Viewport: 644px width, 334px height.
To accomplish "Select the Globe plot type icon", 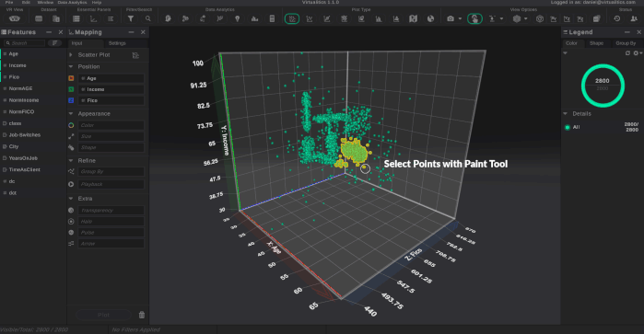I will tap(430, 18).
